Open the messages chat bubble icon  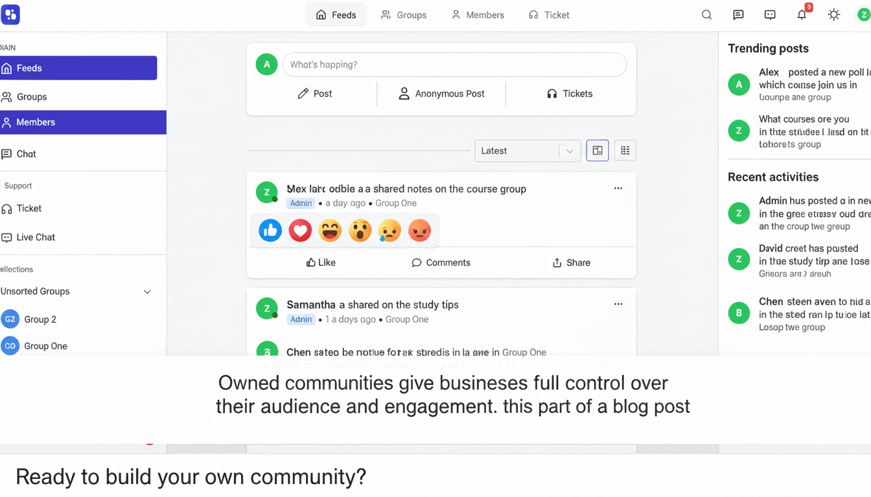click(x=738, y=15)
